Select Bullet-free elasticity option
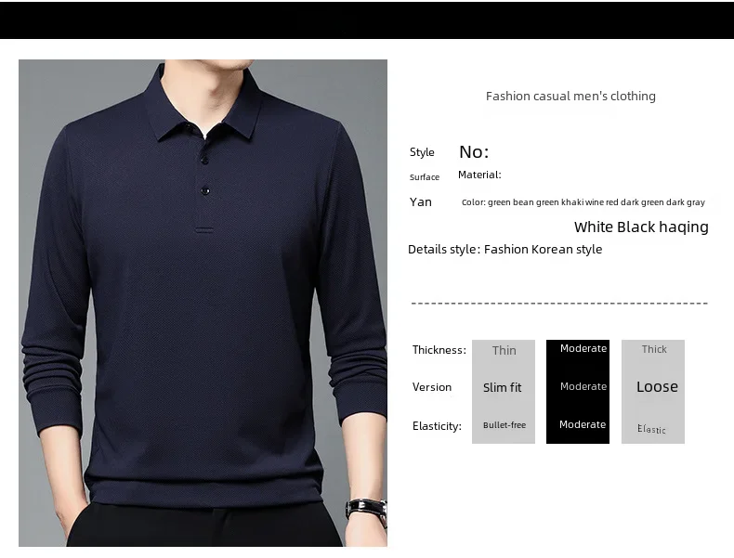The image size is (734, 558). click(x=505, y=425)
